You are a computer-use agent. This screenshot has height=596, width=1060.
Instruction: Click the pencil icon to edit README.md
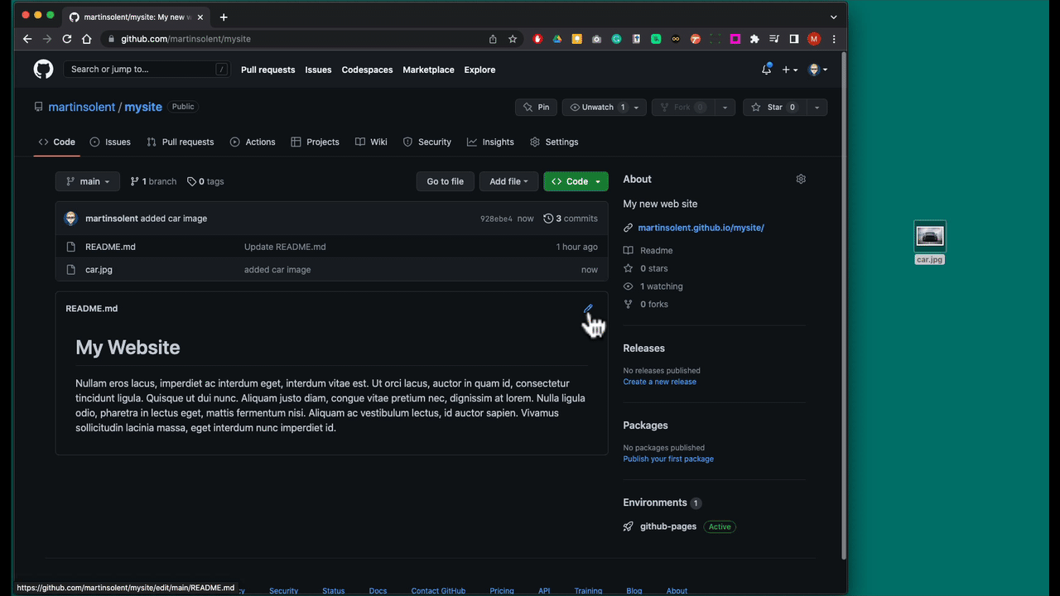(x=588, y=309)
